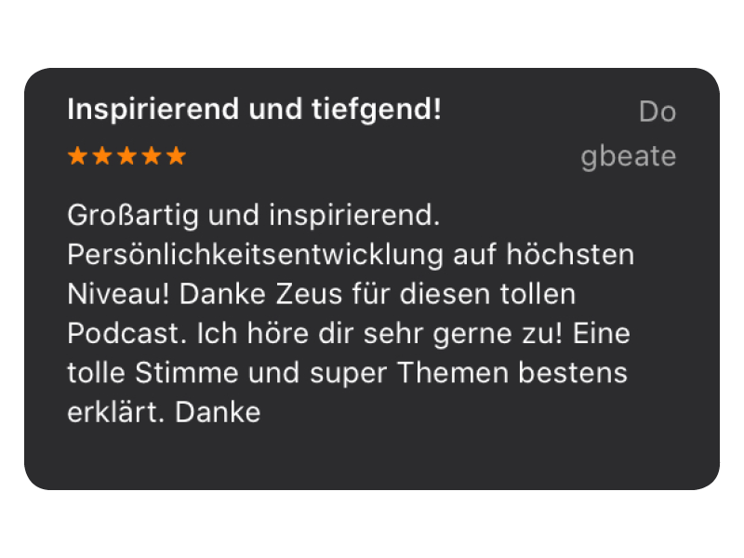Click empty area below review text in card
The width and height of the screenshot is (744, 558).
click(372, 458)
